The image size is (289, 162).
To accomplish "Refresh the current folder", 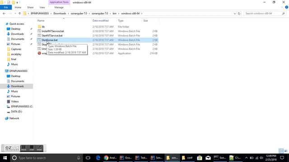I will 239,13.
